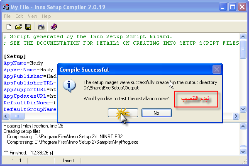Click the 'SEE THE DOCUMENTATION' comment line

(x=121, y=43)
